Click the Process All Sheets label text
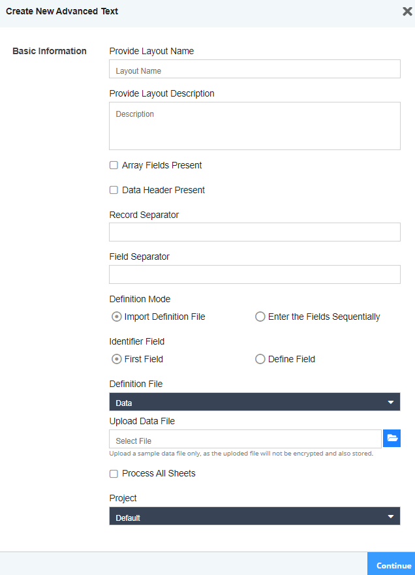The width and height of the screenshot is (415, 575). tap(159, 474)
